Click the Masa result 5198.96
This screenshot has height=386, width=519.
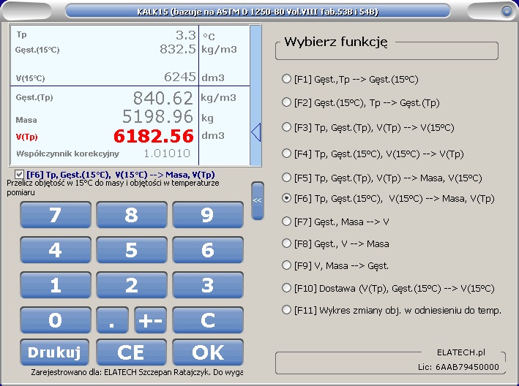(x=158, y=116)
